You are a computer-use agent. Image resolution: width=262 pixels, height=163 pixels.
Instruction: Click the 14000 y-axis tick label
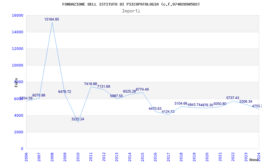click(x=18, y=32)
